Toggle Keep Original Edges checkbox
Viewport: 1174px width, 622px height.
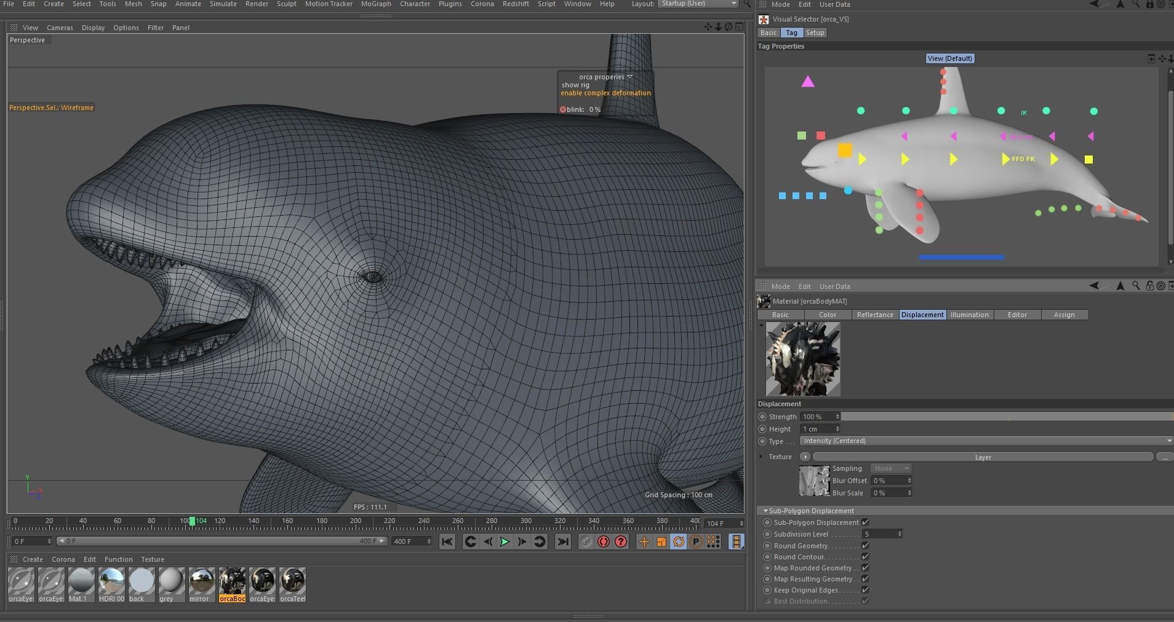tap(865, 590)
